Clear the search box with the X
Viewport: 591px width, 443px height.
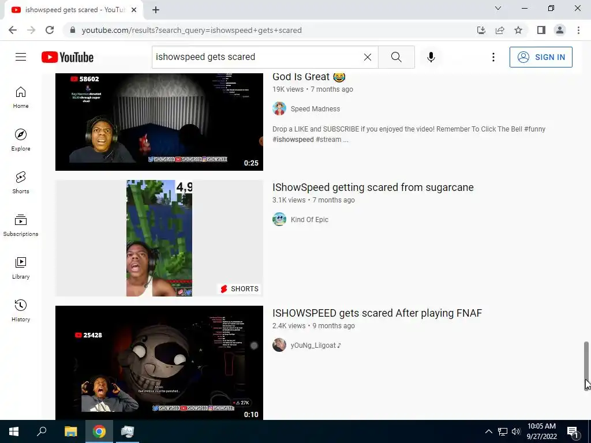pyautogui.click(x=368, y=57)
